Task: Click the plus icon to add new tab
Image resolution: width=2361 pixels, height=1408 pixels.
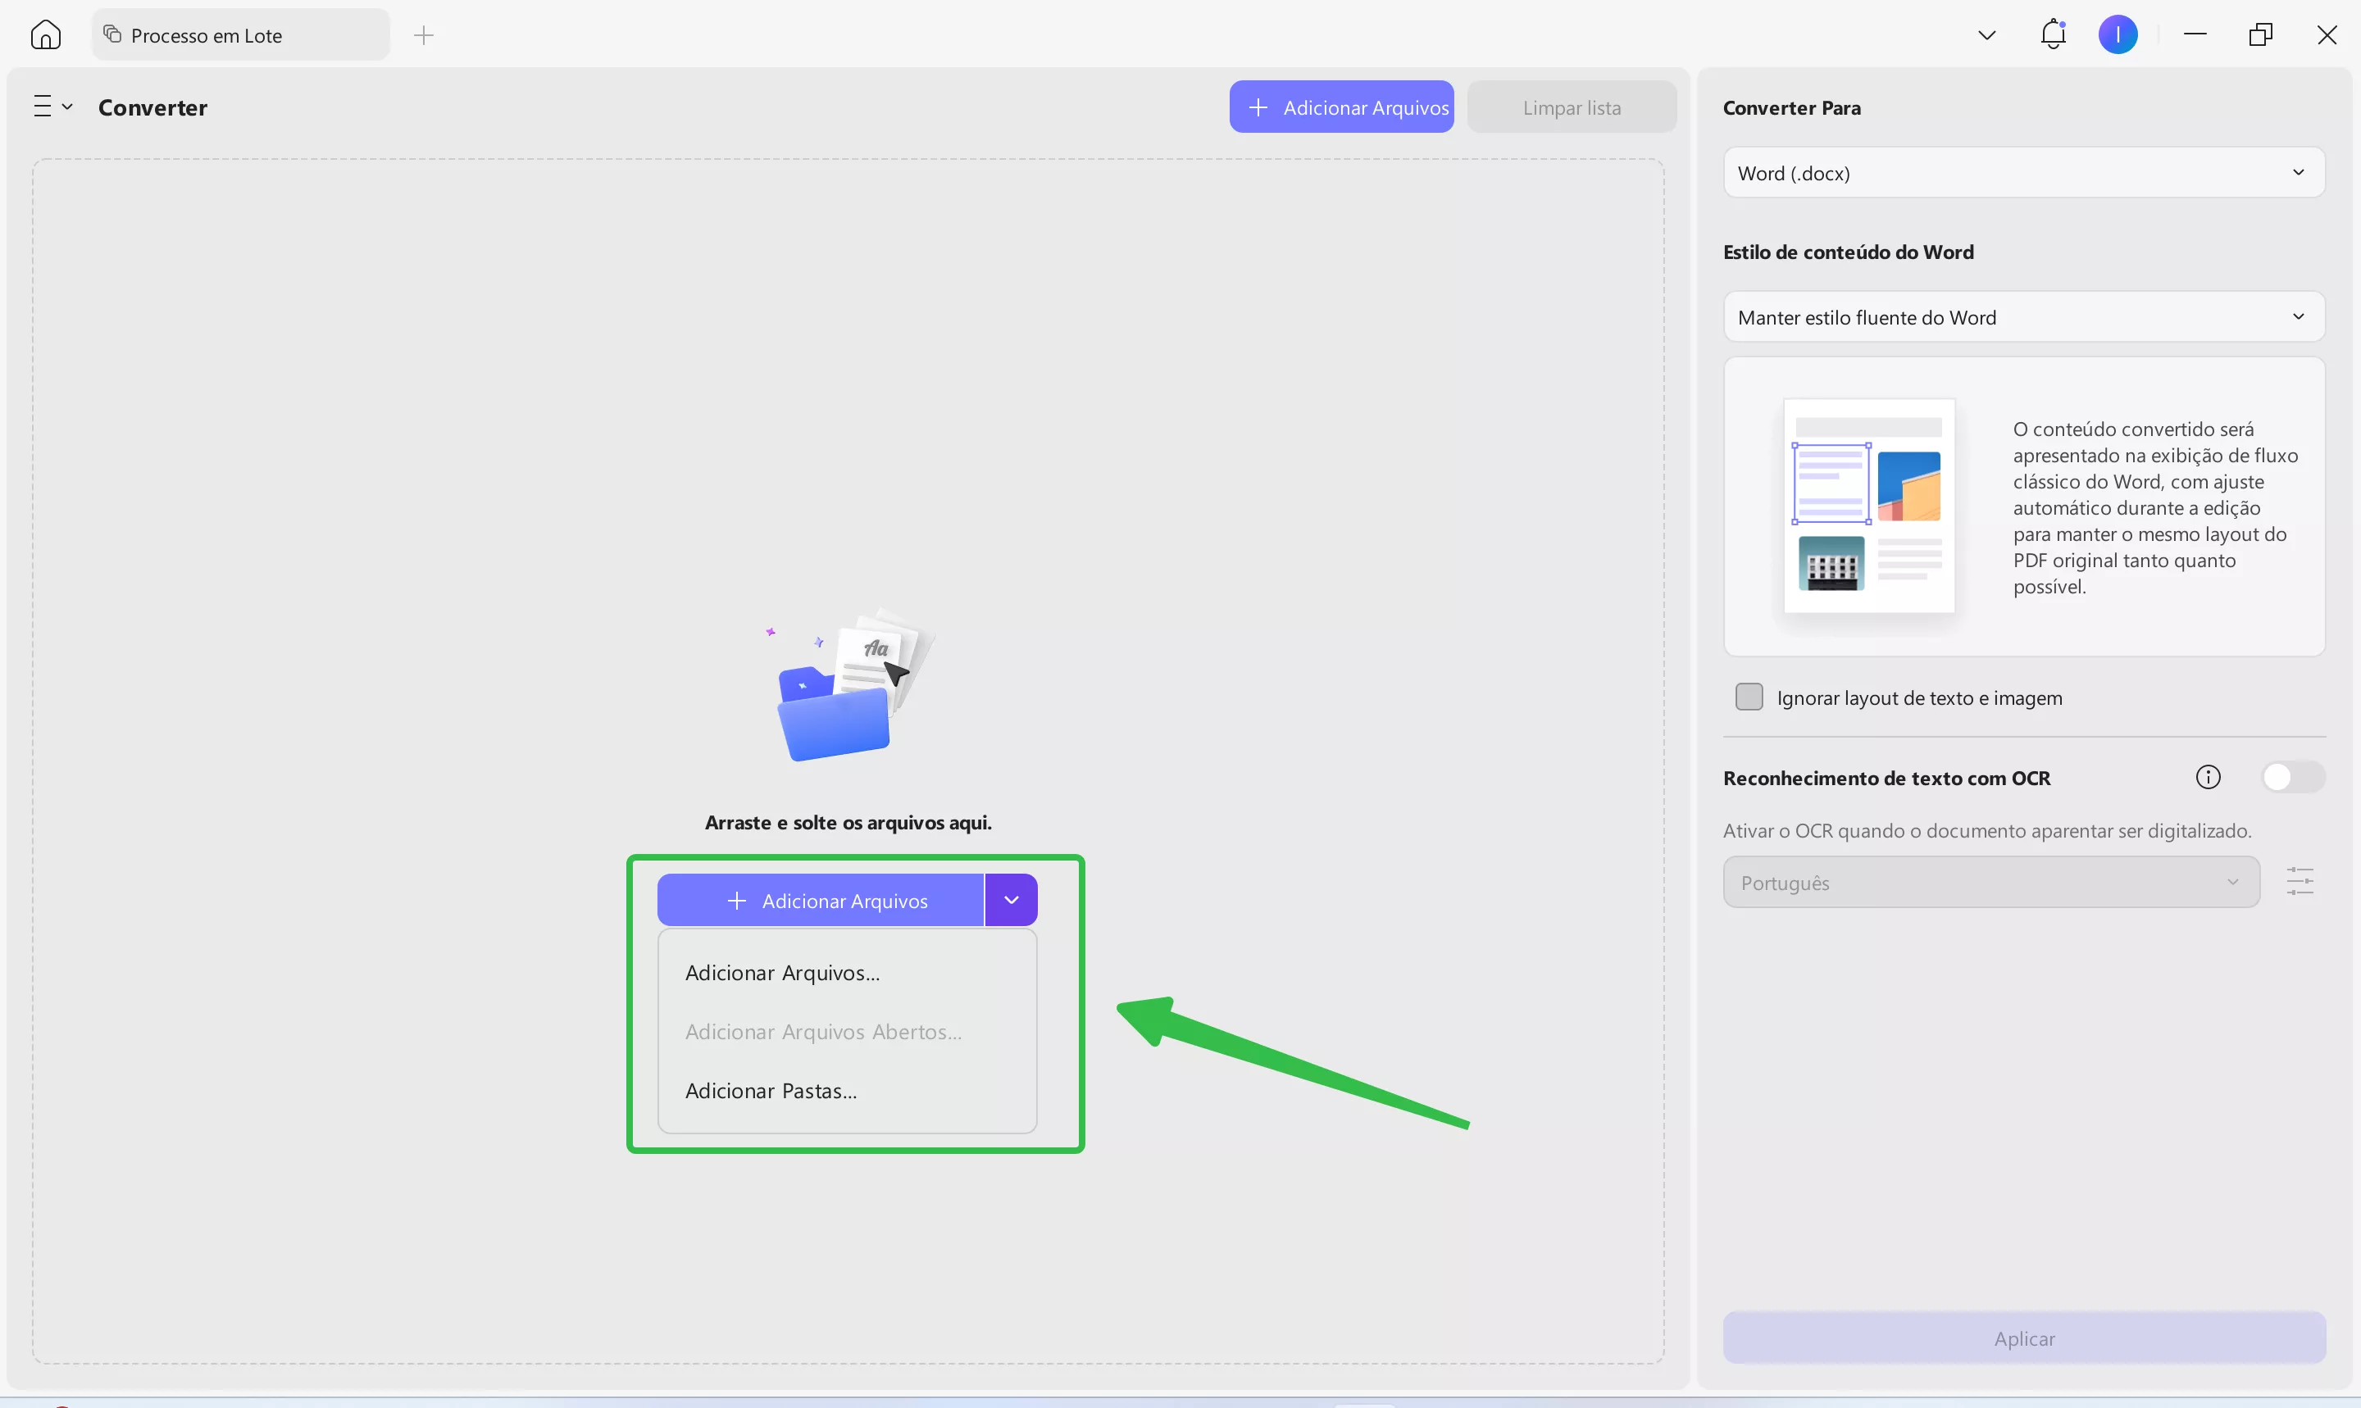Action: 424,35
